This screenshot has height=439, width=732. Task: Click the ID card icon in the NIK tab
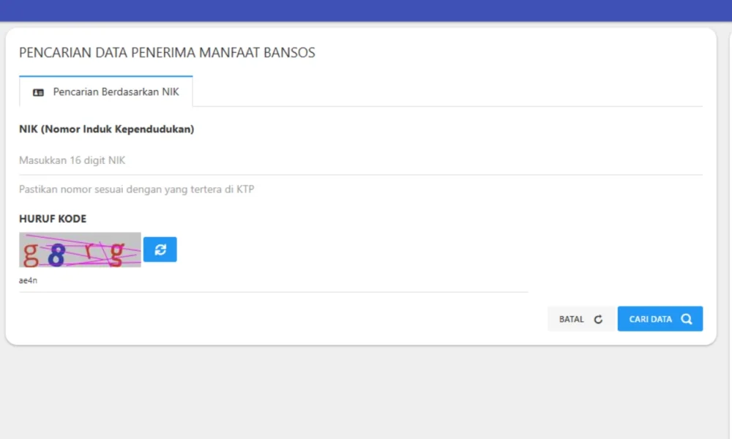[x=38, y=92]
